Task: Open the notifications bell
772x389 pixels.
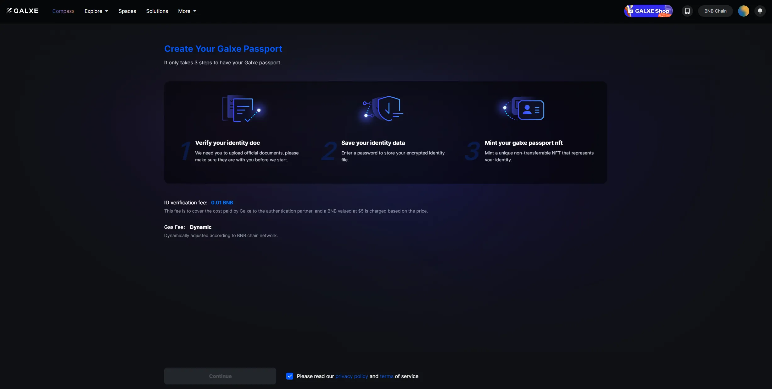Action: [x=760, y=11]
